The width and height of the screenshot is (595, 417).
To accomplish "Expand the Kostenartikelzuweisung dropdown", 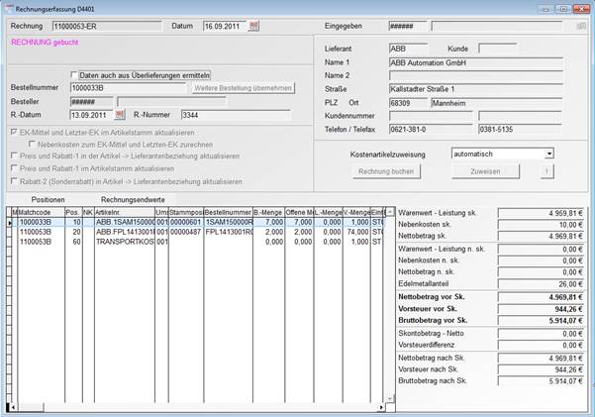I will [x=548, y=154].
